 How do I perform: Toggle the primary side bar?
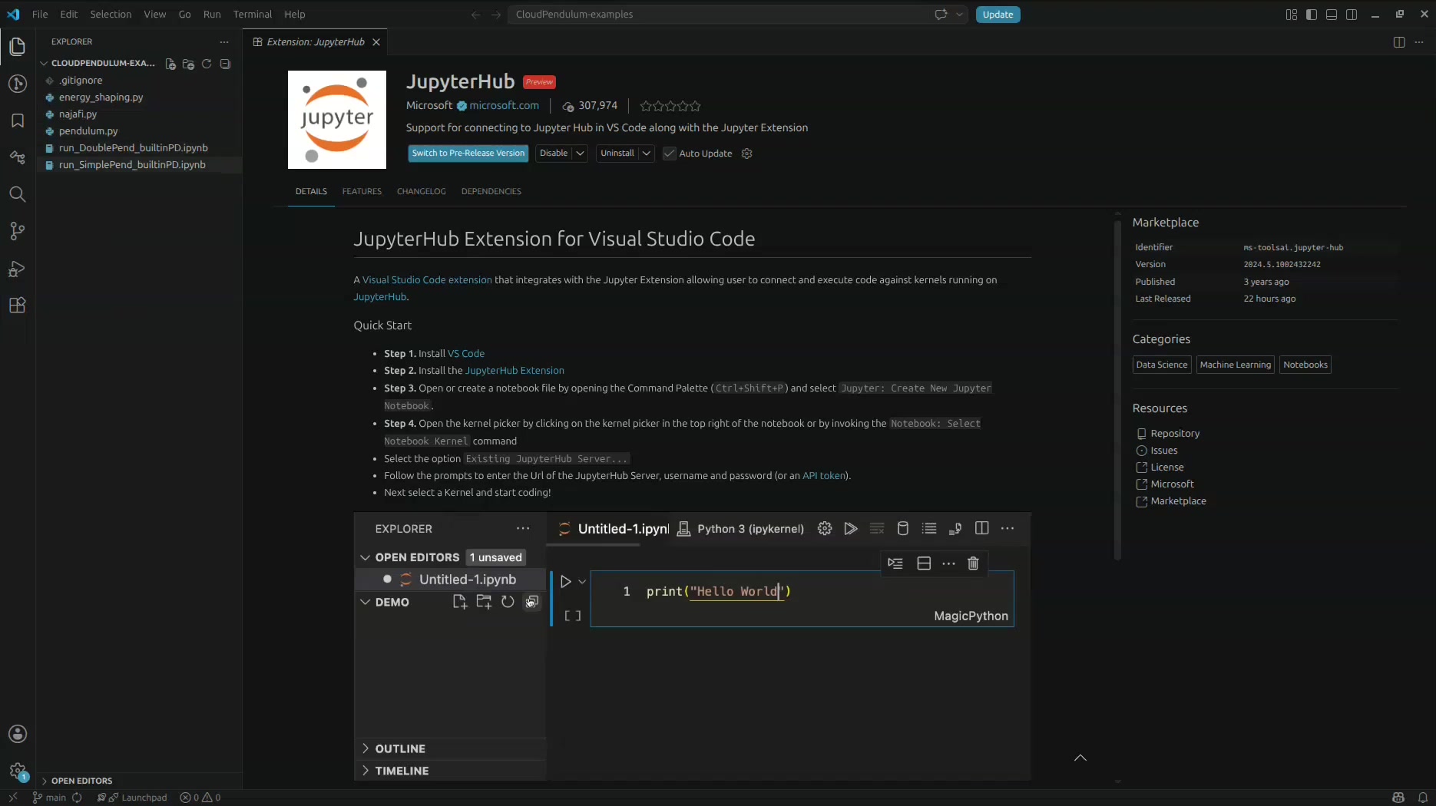click(x=1312, y=15)
